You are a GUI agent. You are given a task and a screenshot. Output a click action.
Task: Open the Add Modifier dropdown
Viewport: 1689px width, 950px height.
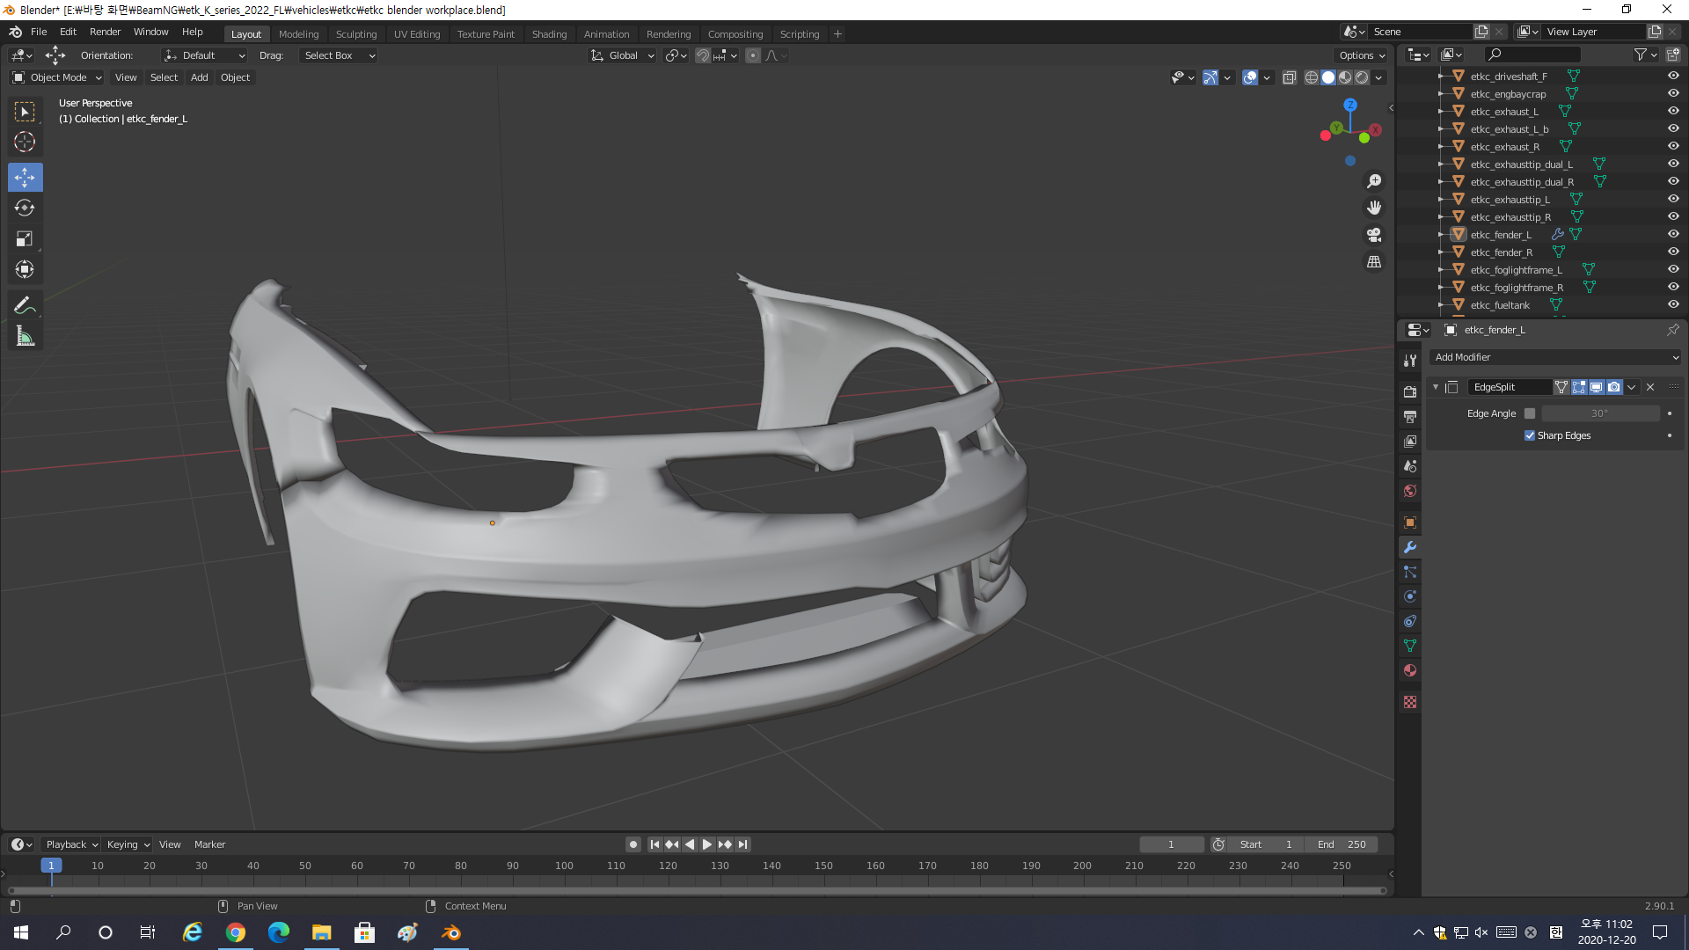(x=1555, y=357)
